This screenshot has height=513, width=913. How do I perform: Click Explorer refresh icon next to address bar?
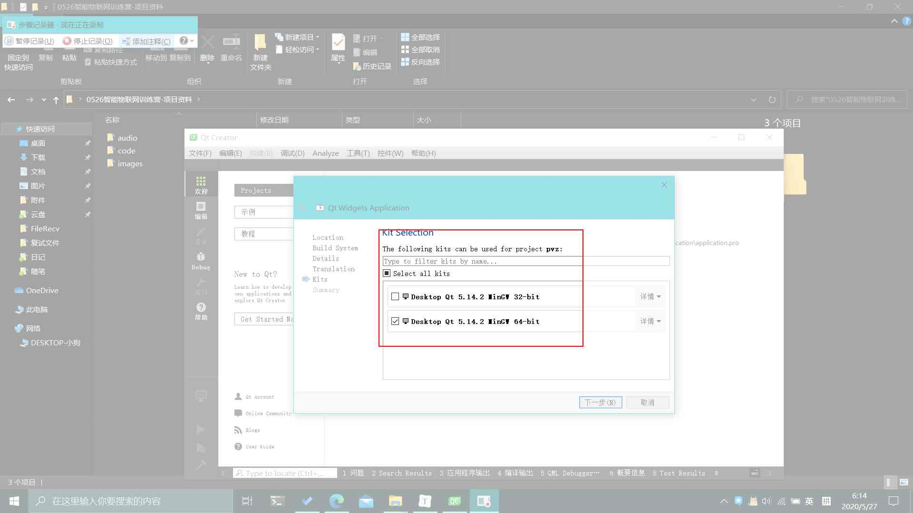point(772,100)
